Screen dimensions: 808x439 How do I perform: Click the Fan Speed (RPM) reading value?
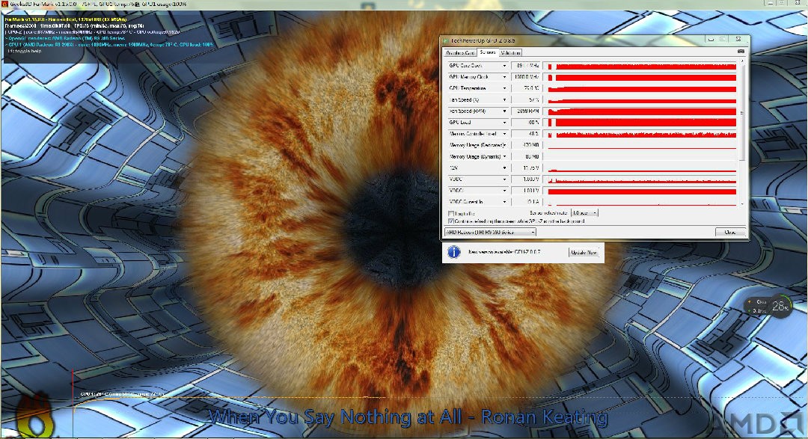pos(526,111)
